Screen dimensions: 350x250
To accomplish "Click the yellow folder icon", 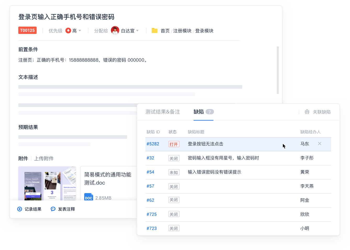I will click(x=155, y=31).
